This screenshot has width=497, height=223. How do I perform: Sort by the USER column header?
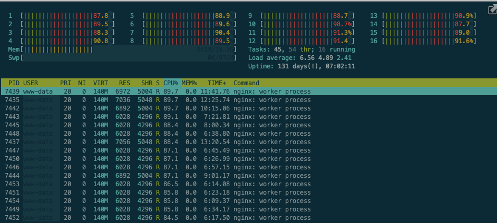[31, 83]
